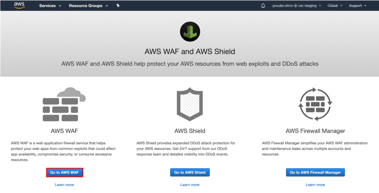Viewport: 379px width, 193px height.
Task: Click the pin shortcut icon in the navbar
Action: click(x=118, y=6)
